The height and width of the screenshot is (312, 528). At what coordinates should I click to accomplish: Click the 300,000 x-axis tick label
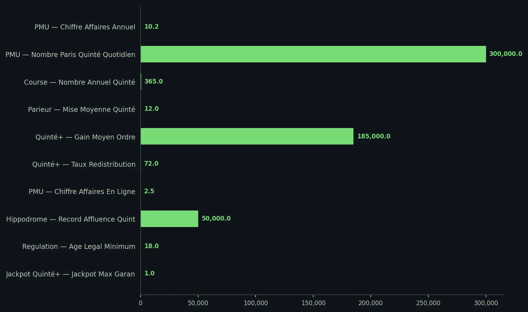pyautogui.click(x=486, y=303)
